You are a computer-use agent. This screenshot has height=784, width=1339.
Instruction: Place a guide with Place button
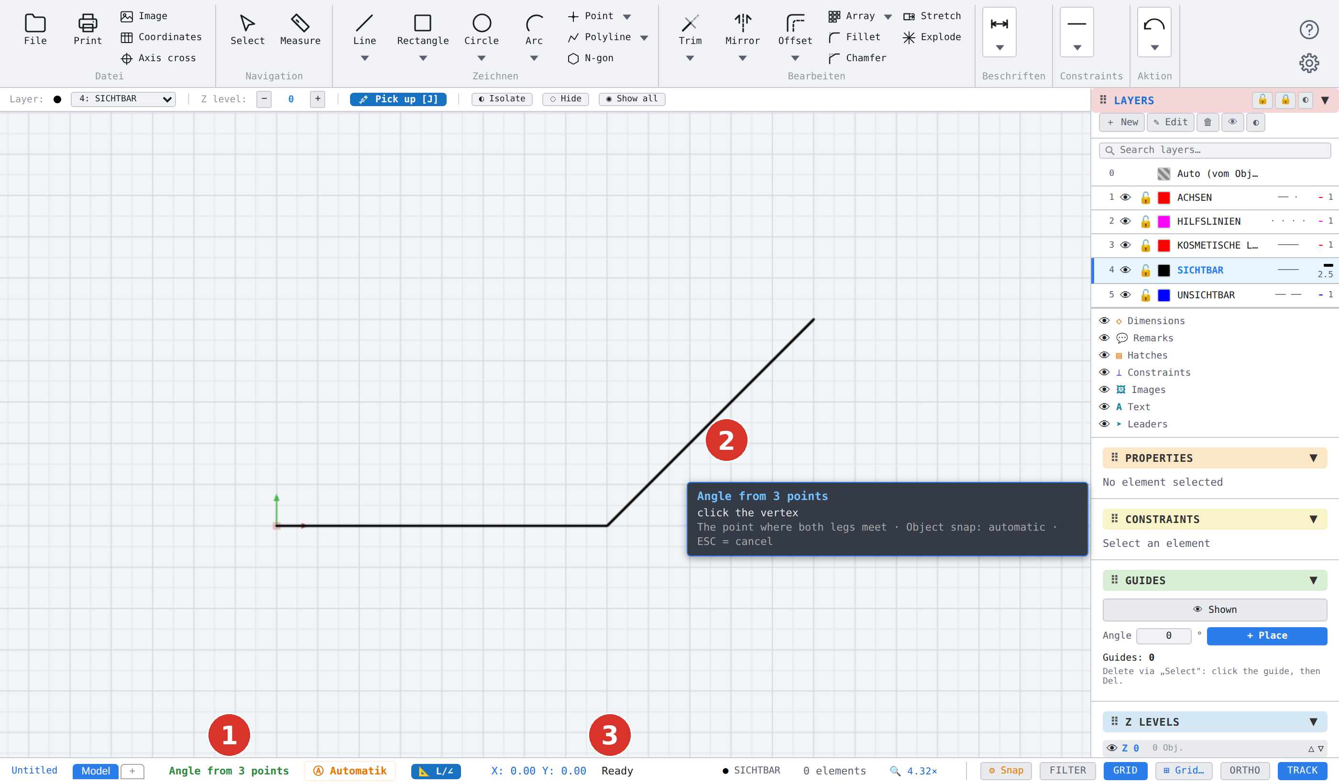pos(1267,636)
